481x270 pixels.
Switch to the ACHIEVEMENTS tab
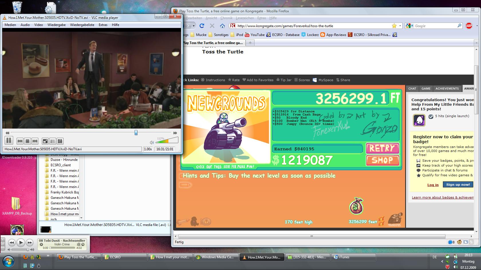447,89
